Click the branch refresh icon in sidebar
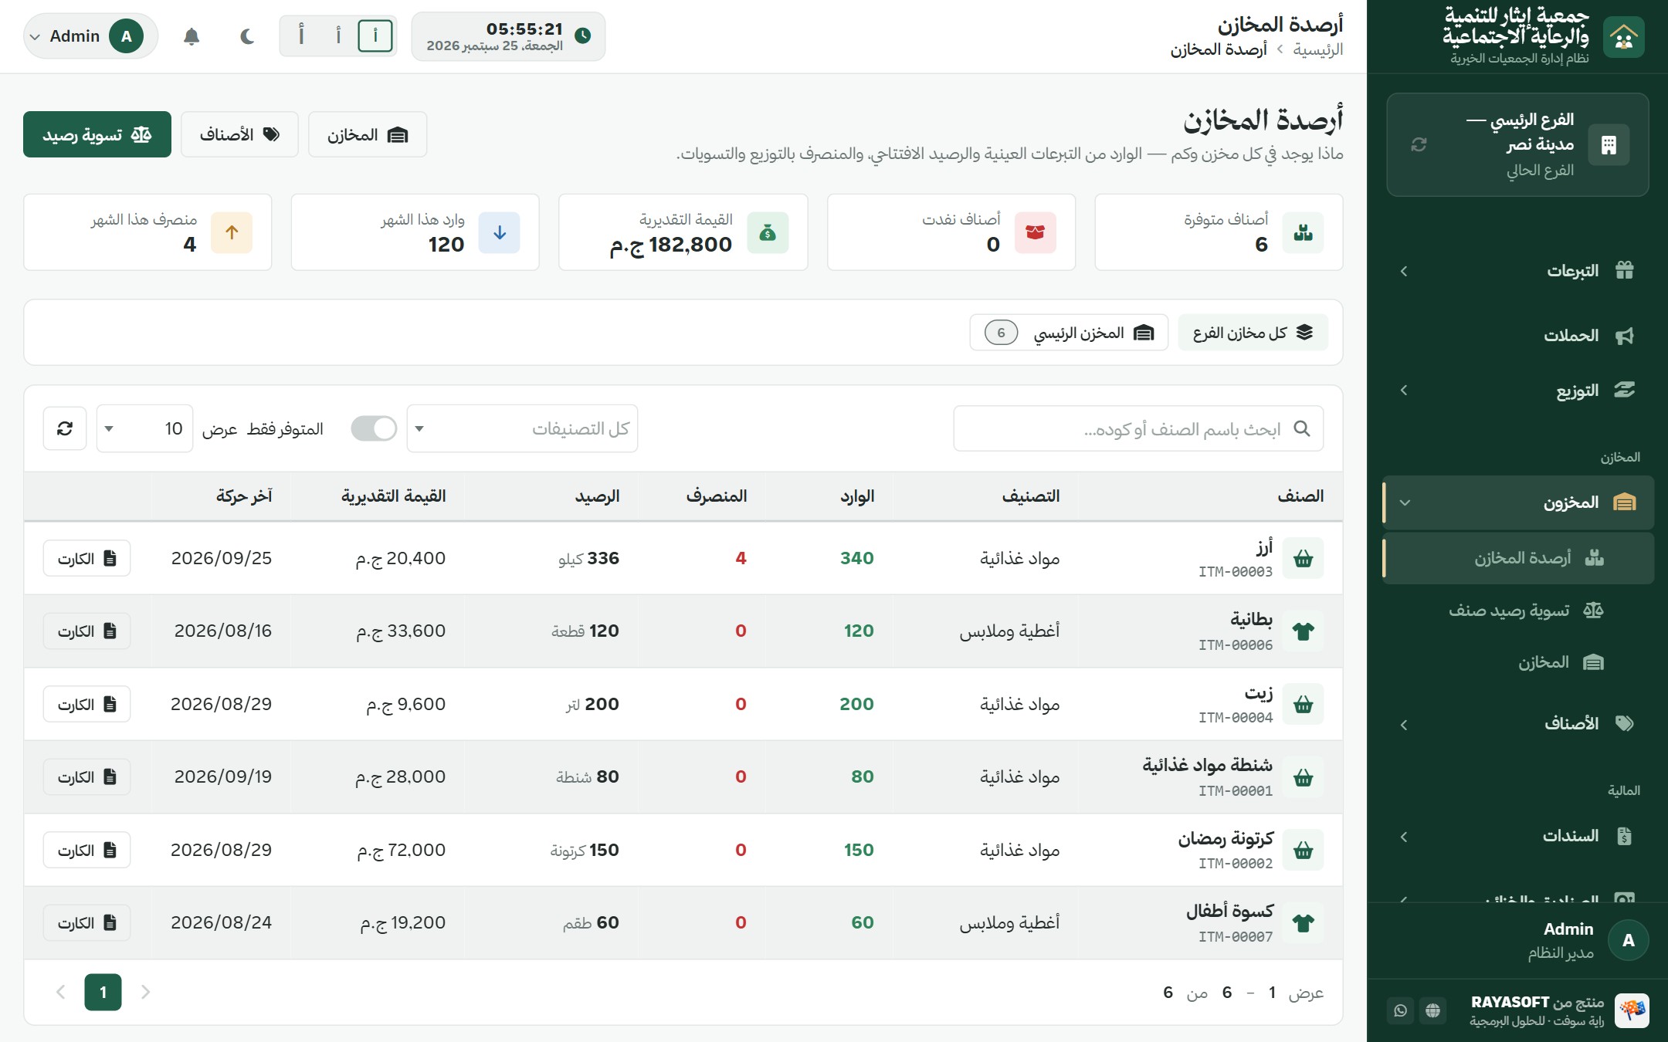This screenshot has height=1042, width=1668. pyautogui.click(x=1419, y=144)
